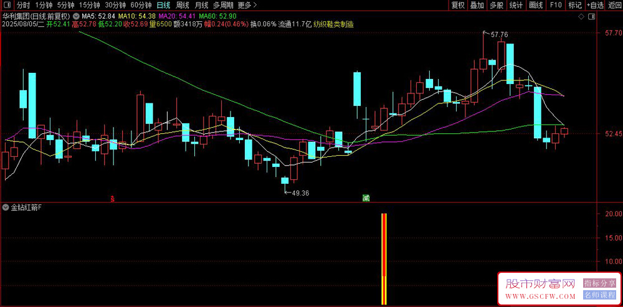The width and height of the screenshot is (623, 307).
Task: Click the 纺织鞋类制造 industry label
Action: [334, 24]
